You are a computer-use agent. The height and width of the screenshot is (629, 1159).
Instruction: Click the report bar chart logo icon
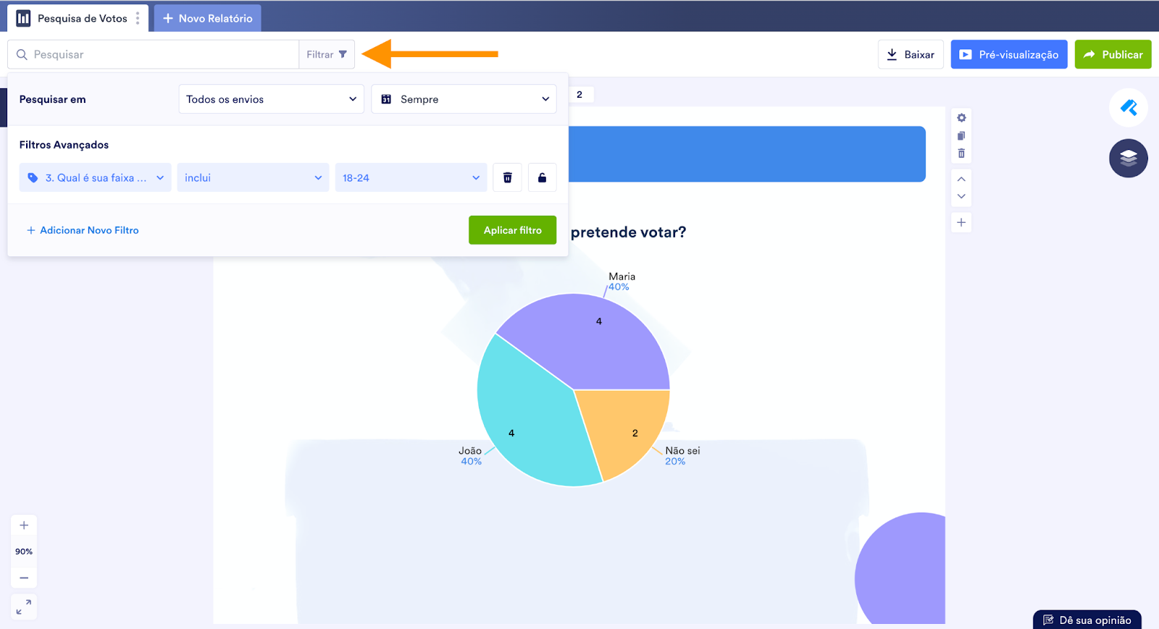(23, 18)
